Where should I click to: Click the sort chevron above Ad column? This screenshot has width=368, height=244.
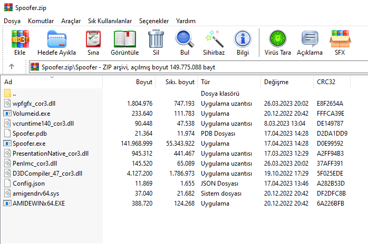(x=52, y=77)
